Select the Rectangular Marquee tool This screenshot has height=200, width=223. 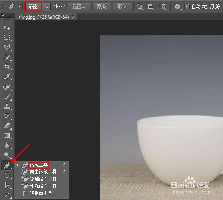coord(7,38)
